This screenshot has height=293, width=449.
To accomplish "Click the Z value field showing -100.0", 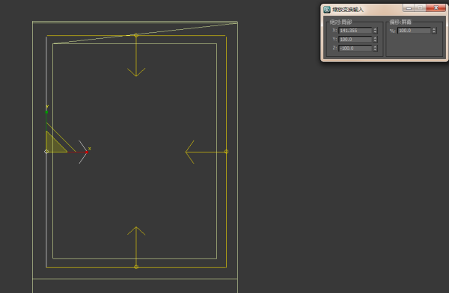I will pos(355,48).
